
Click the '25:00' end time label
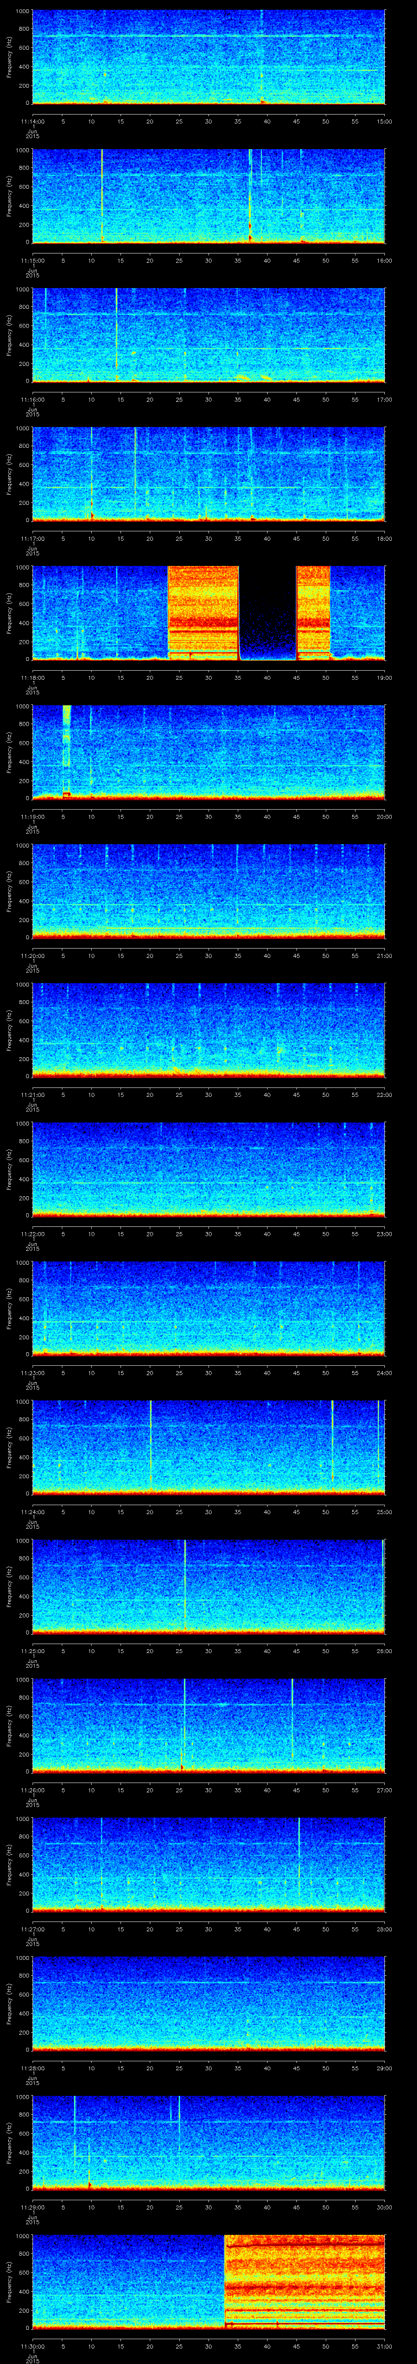tap(384, 1512)
